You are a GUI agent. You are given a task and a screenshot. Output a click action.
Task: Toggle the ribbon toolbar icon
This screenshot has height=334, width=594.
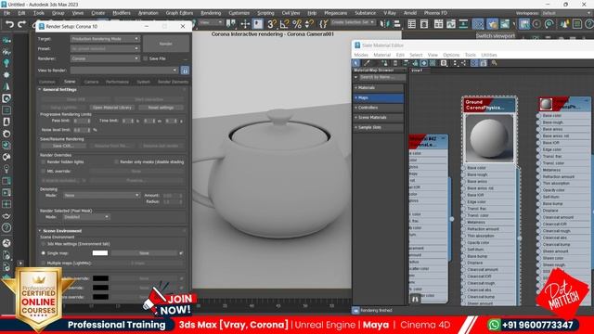438,24
